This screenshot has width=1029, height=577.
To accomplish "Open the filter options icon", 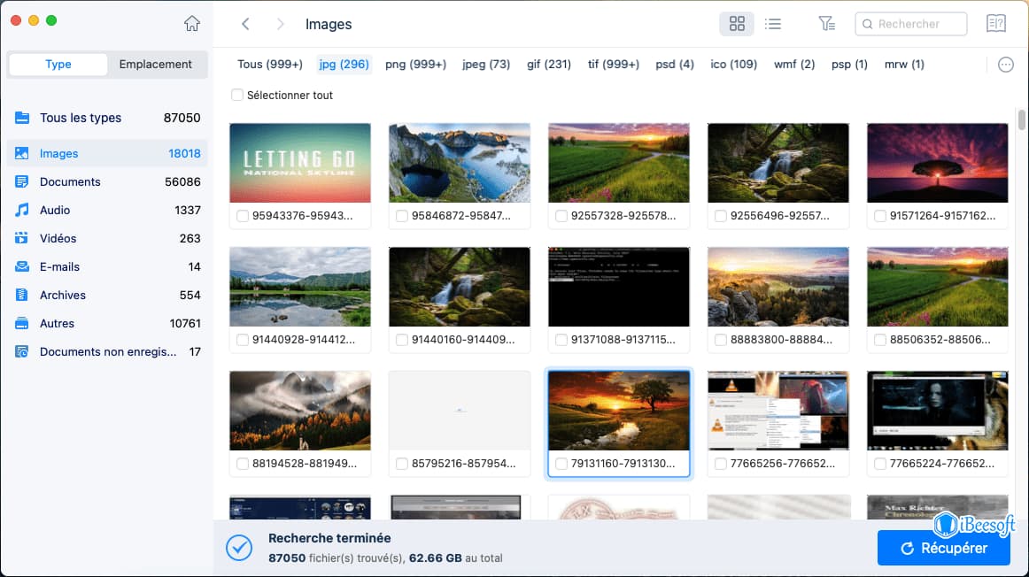I will [827, 24].
